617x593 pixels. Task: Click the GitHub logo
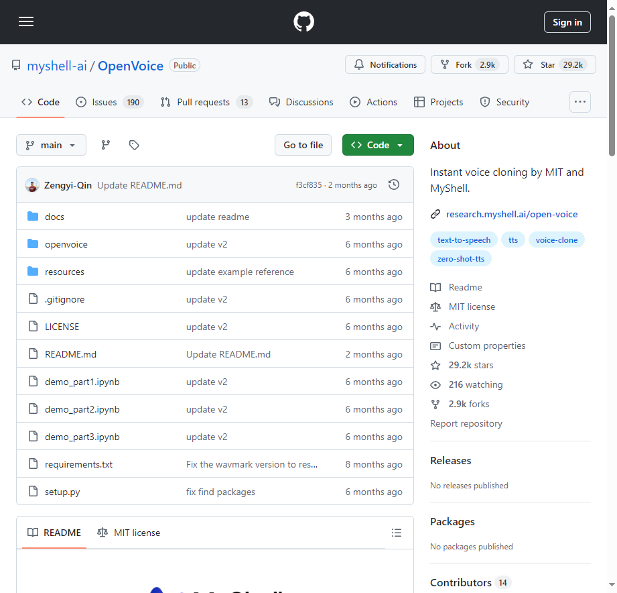(303, 21)
